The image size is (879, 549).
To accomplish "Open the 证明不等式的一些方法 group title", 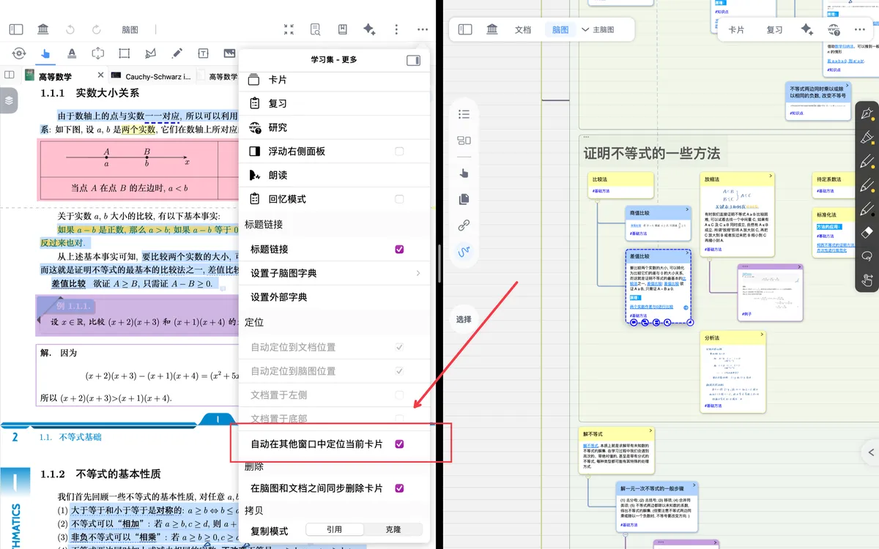I will coord(651,153).
